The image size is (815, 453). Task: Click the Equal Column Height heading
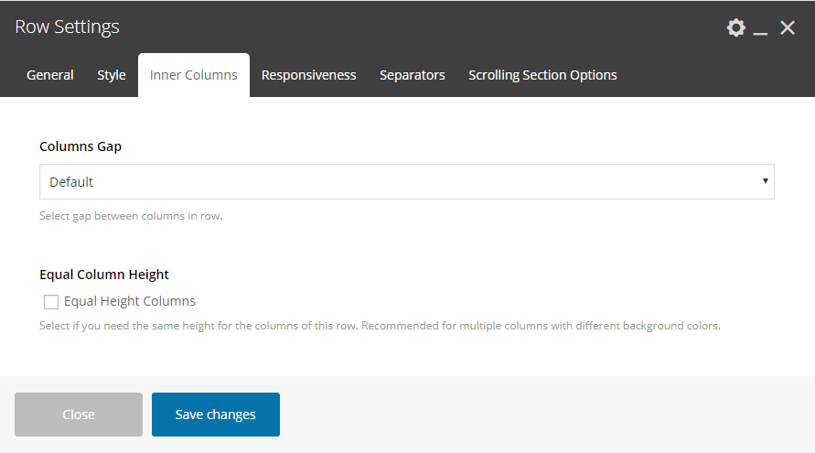coord(104,275)
